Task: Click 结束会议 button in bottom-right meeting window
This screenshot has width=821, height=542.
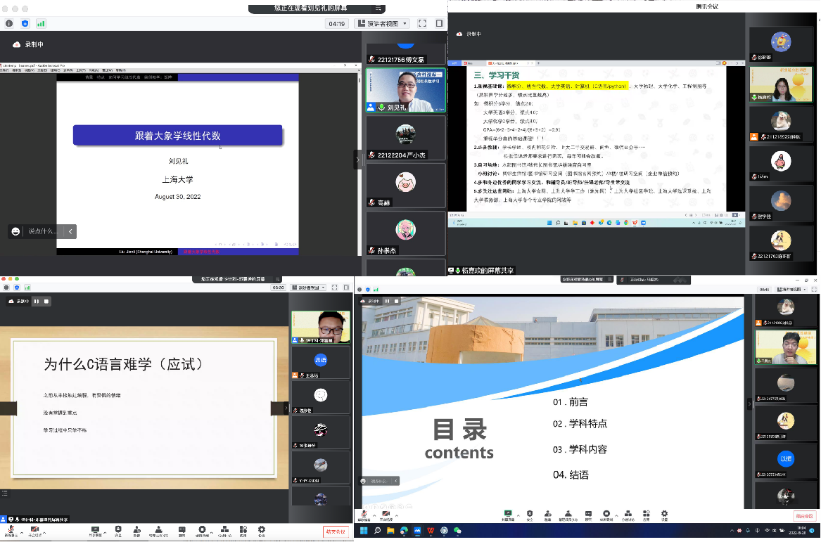Action: [804, 516]
